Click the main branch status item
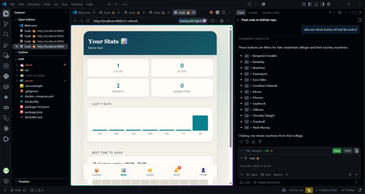The width and height of the screenshot is (365, 194). [x=16, y=190]
